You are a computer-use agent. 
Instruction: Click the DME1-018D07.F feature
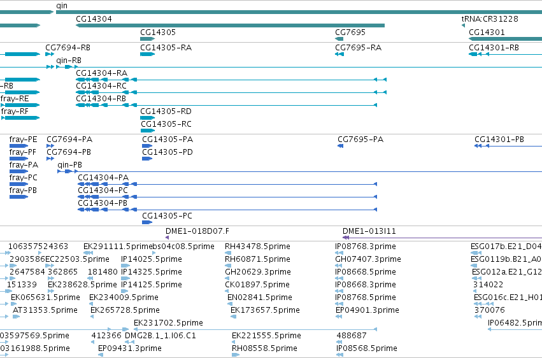(168, 238)
